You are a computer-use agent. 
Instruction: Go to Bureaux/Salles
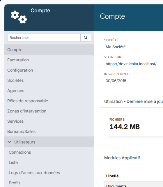[x=49, y=131]
